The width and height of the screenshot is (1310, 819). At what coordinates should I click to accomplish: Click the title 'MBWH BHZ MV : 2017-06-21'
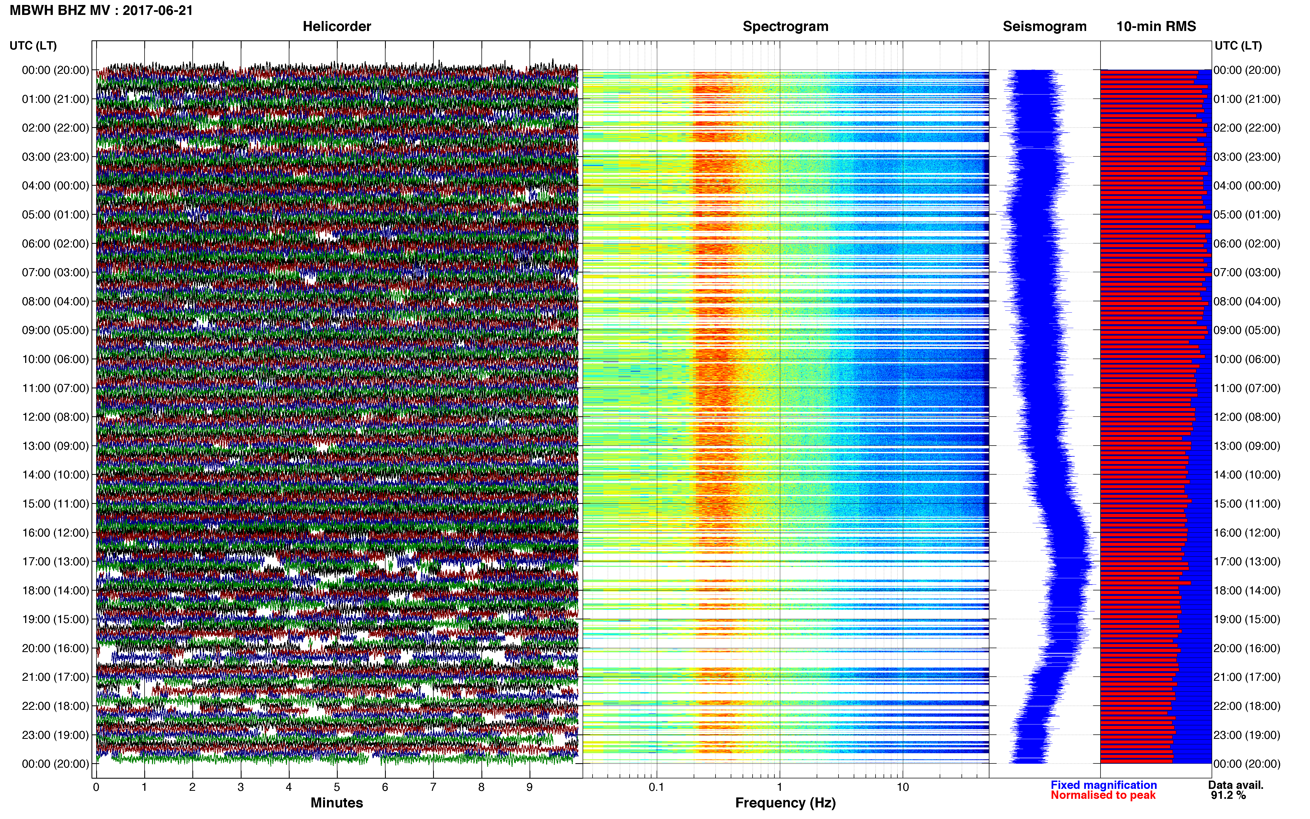pyautogui.click(x=101, y=10)
